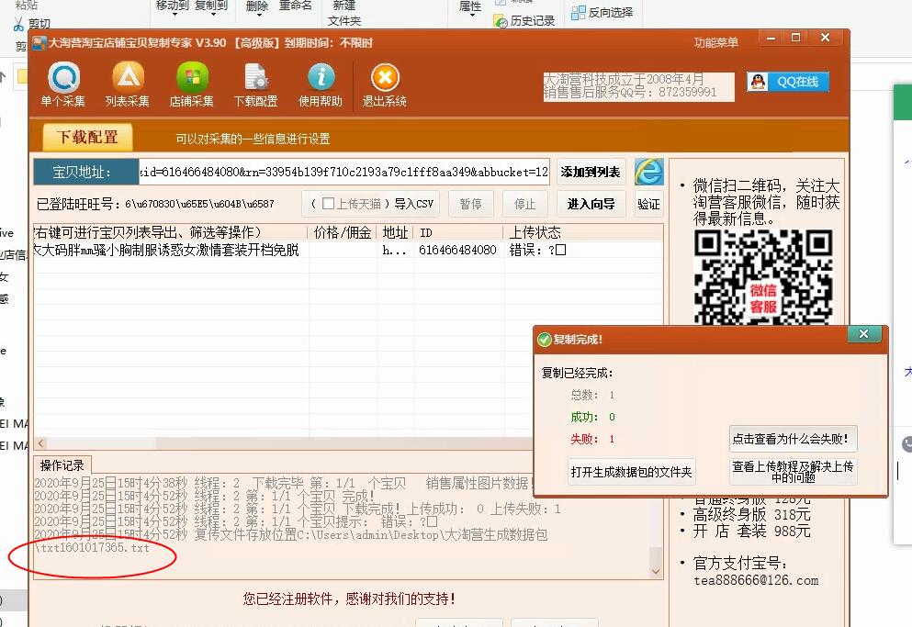Click 查看上传教程及解决上传中的问题 button
This screenshot has width=912, height=627.
[x=793, y=472]
